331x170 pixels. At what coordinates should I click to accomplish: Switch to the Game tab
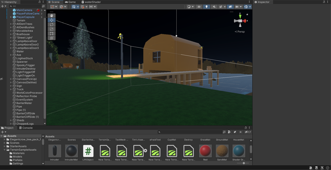[x=70, y=2]
